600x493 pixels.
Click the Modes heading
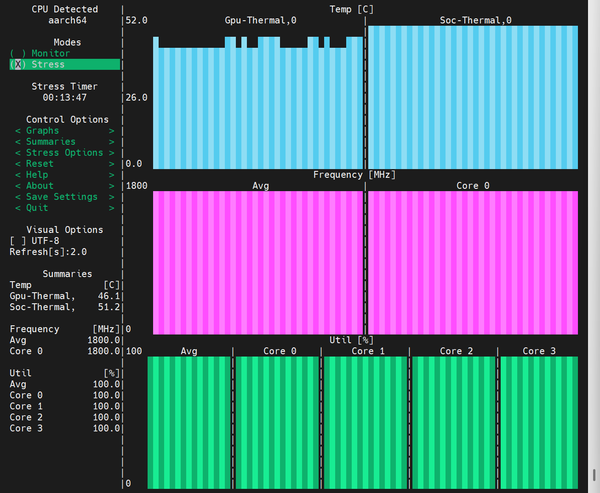[68, 42]
